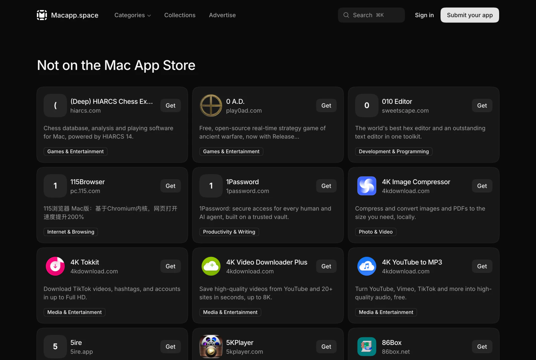This screenshot has width=536, height=360.
Task: Open the 0 A.D. app icon
Action: pyautogui.click(x=211, y=105)
